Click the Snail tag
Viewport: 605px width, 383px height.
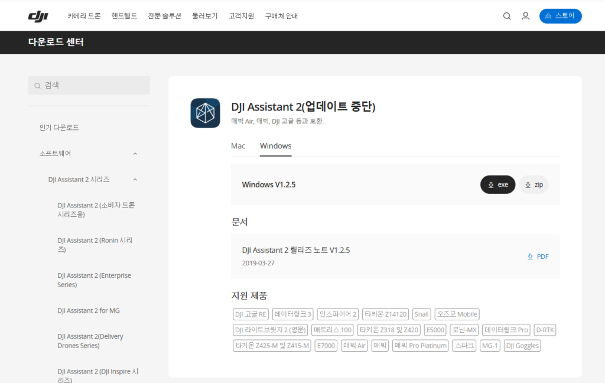coord(422,314)
